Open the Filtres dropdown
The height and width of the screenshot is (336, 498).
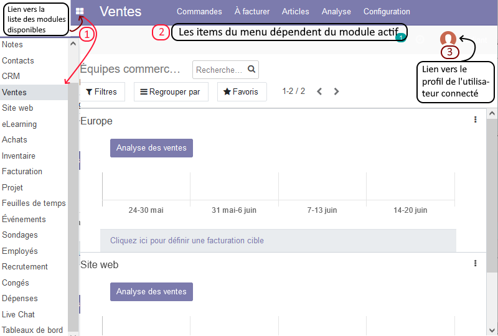[x=101, y=91]
